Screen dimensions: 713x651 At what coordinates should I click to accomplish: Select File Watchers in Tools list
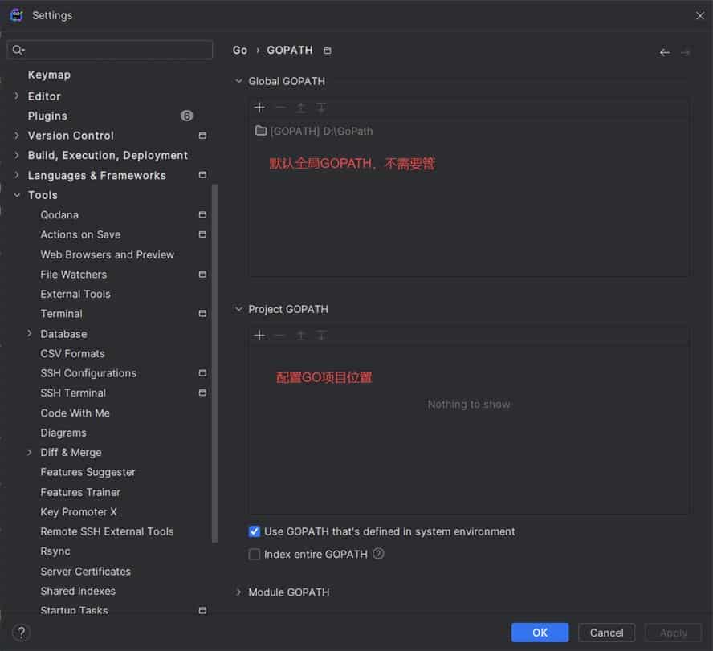pyautogui.click(x=73, y=275)
